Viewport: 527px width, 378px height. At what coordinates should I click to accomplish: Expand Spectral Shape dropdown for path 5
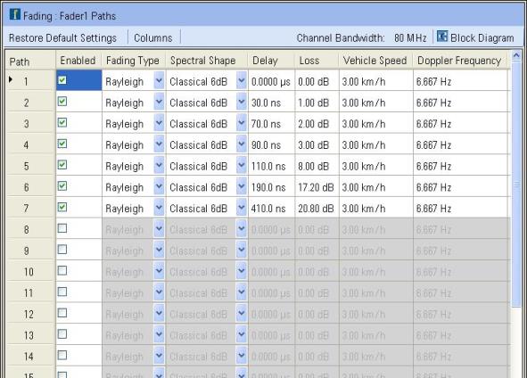[242, 165]
